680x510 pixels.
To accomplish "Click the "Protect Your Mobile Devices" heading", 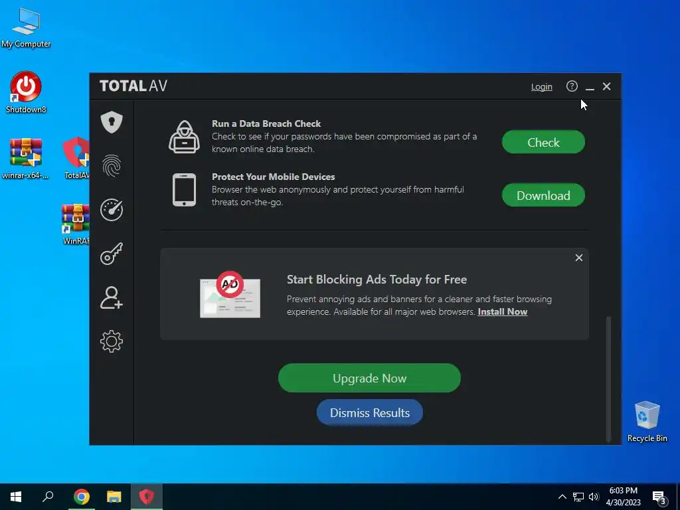I will tap(273, 177).
